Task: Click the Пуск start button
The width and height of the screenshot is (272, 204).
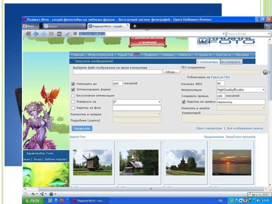Action: pos(33,201)
